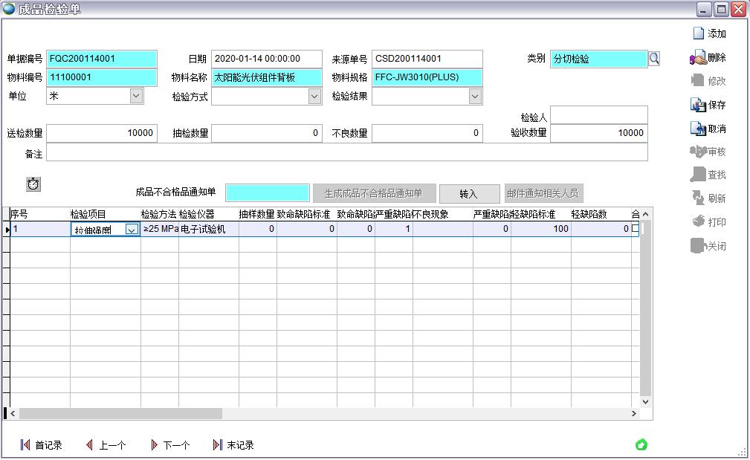The width and height of the screenshot is (750, 460).
Task: Open the 检验结果 dropdown list
Action: click(475, 96)
